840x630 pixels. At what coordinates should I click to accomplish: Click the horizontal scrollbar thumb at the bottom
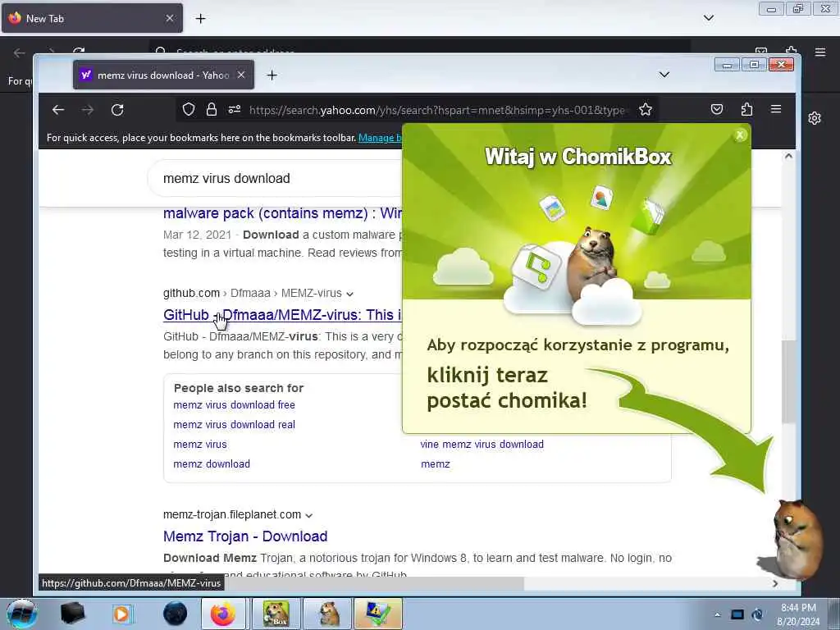373,583
